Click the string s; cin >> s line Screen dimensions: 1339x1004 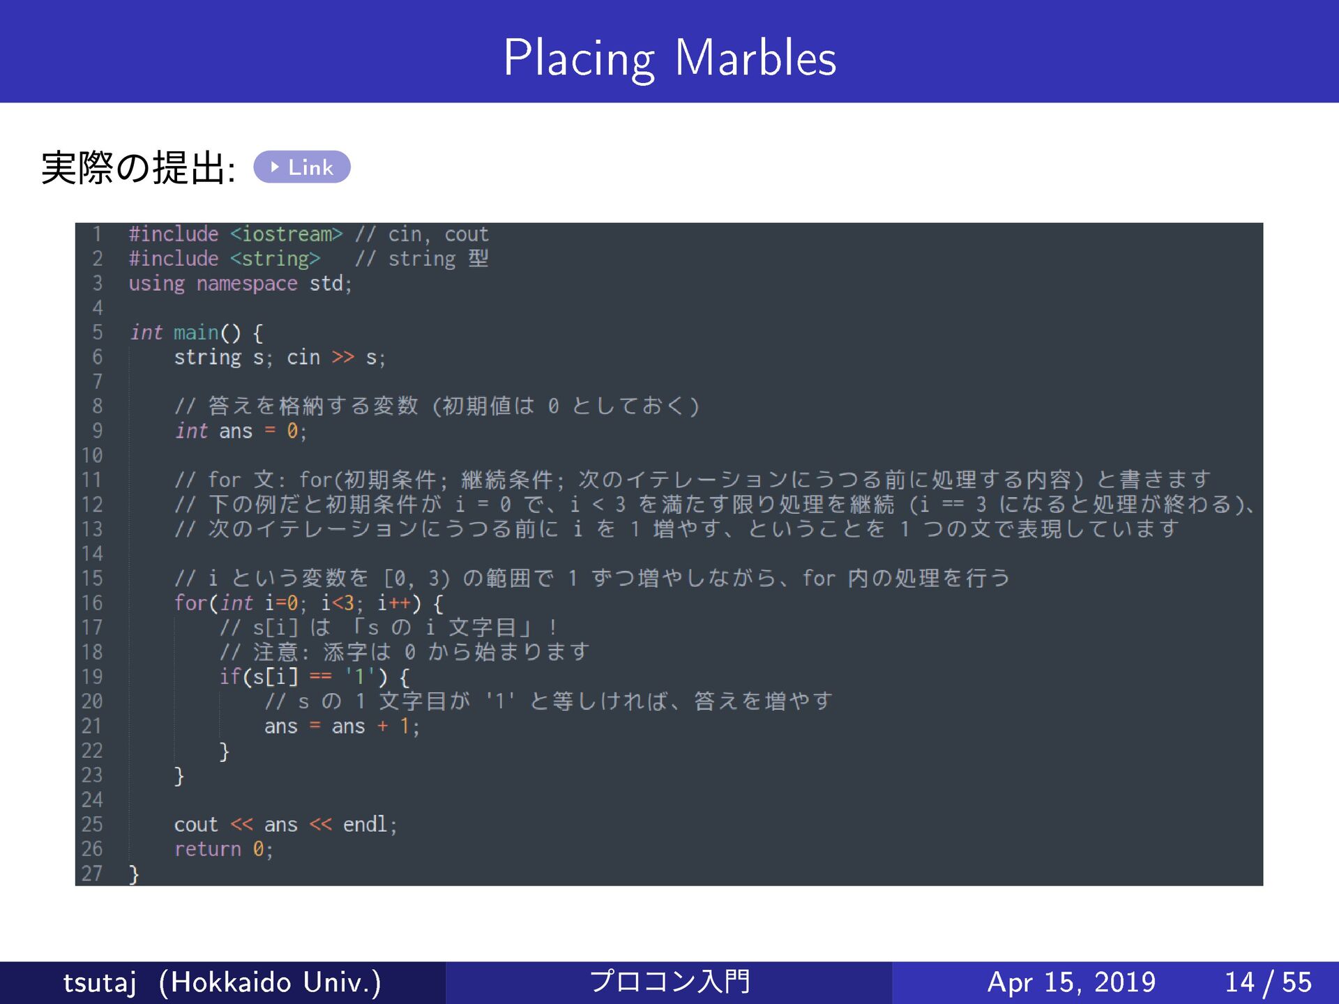click(x=279, y=358)
